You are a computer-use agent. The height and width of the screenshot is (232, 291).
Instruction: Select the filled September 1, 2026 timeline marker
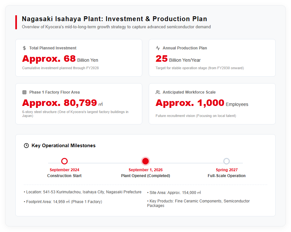click(x=145, y=161)
